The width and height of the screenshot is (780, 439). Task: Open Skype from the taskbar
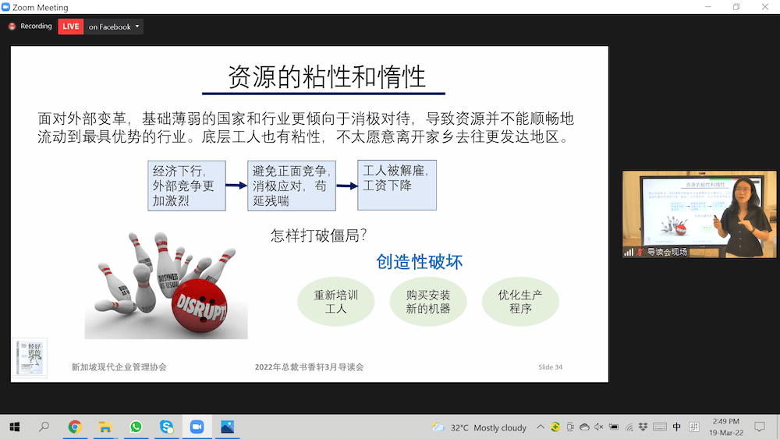(166, 427)
